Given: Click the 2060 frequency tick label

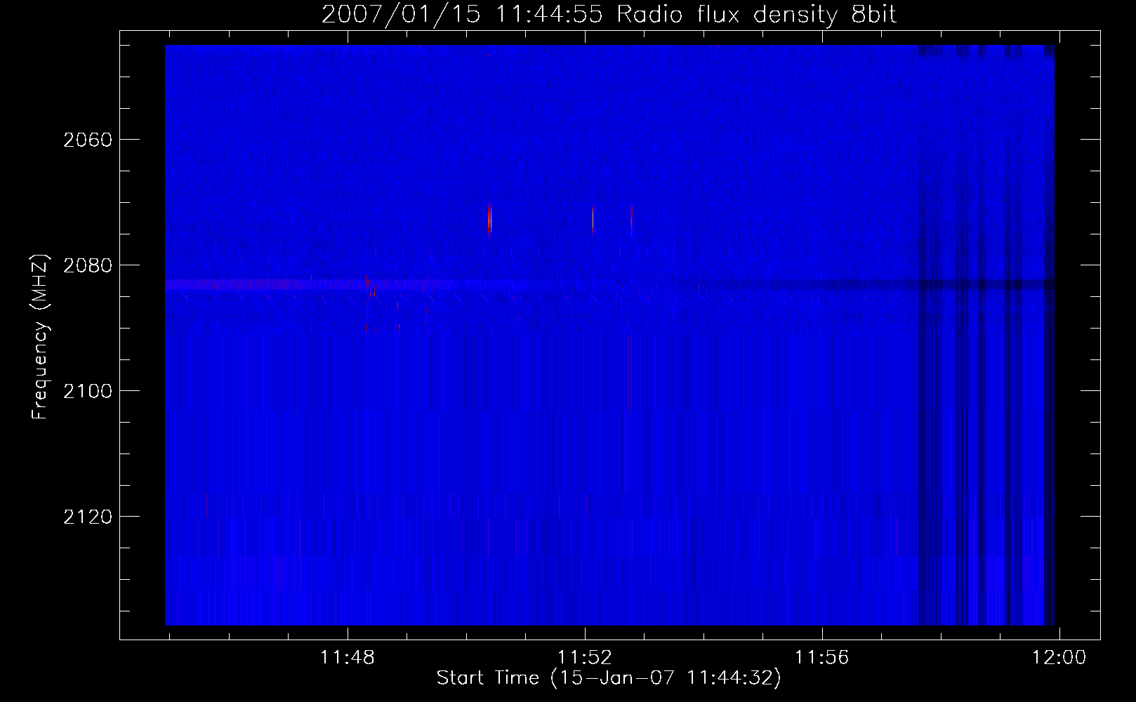Looking at the screenshot, I should coord(88,140).
